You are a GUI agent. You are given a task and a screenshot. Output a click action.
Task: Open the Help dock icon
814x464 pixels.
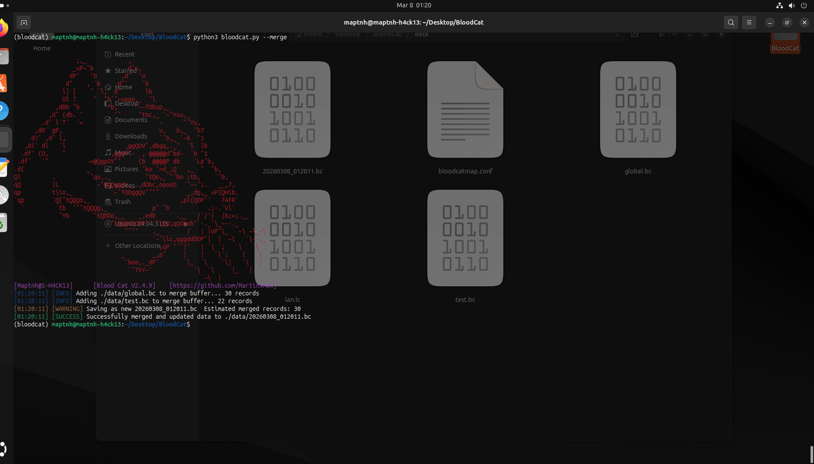3,111
